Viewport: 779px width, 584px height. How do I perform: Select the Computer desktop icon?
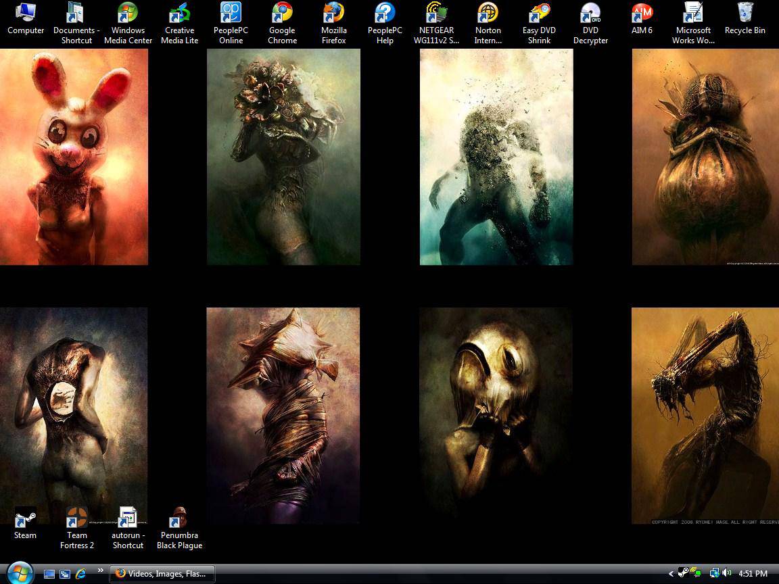[x=26, y=14]
